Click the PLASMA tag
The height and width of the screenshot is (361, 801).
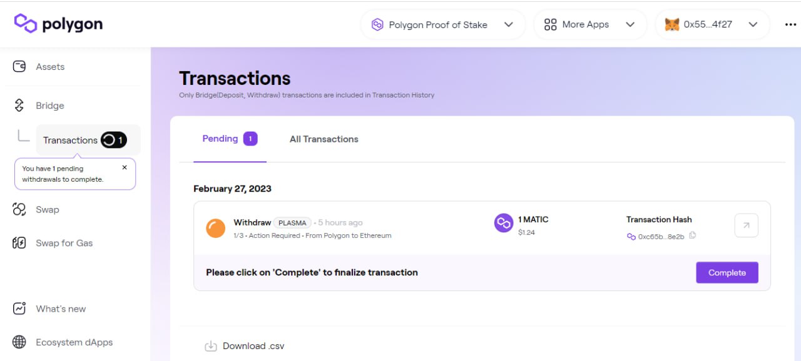tap(292, 223)
